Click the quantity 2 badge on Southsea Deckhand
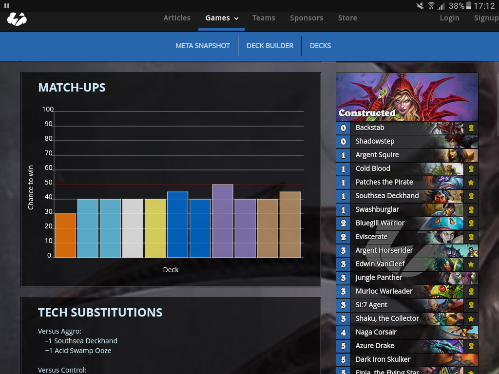Screen dimensions: 499x374 pos(471,196)
